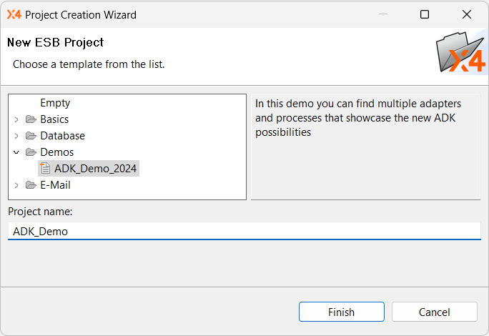Image resolution: width=489 pixels, height=336 pixels.
Task: Select the ADK_Demo_2024 template label
Action: tap(96, 169)
